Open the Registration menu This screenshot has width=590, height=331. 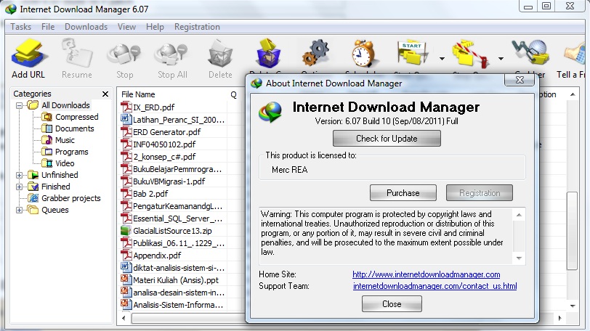[x=197, y=27]
